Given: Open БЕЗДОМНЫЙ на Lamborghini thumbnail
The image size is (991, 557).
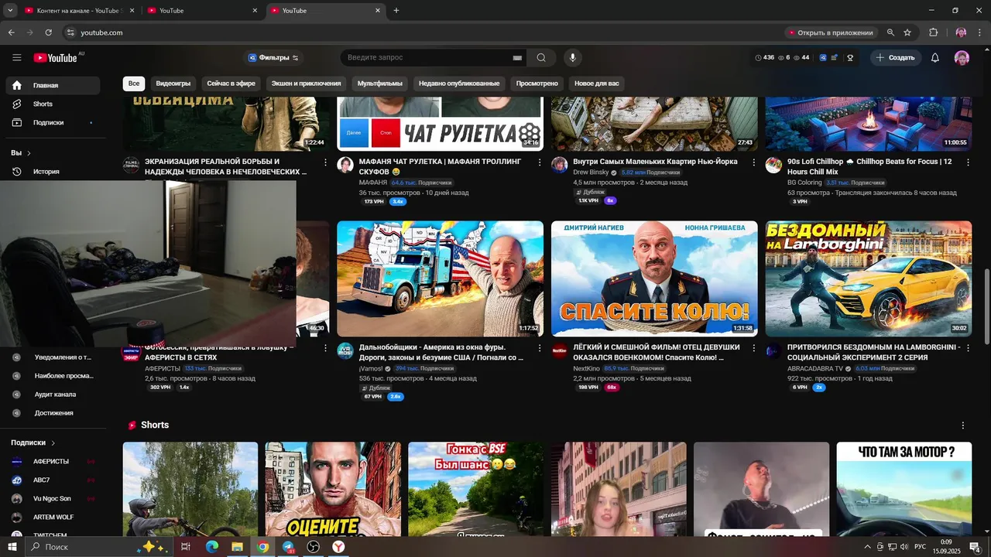Looking at the screenshot, I should [869, 278].
